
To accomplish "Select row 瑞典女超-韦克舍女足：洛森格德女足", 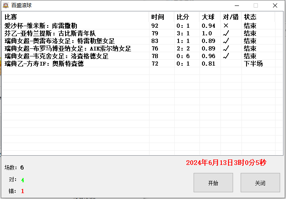I will coord(142,56).
